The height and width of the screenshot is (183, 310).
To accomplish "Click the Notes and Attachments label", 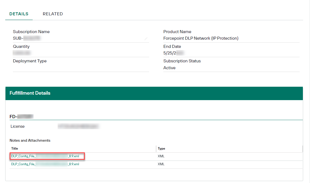I will pos(30,140).
